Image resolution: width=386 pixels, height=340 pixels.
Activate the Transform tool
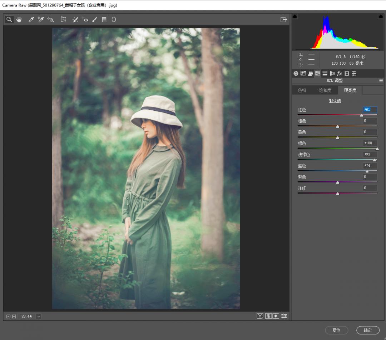tap(64, 20)
